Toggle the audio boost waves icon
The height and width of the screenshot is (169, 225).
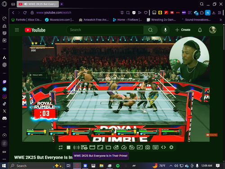76,147
